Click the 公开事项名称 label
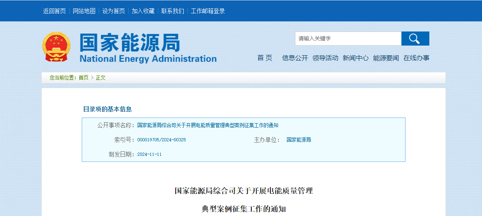This screenshot has width=482, height=216. [116, 125]
